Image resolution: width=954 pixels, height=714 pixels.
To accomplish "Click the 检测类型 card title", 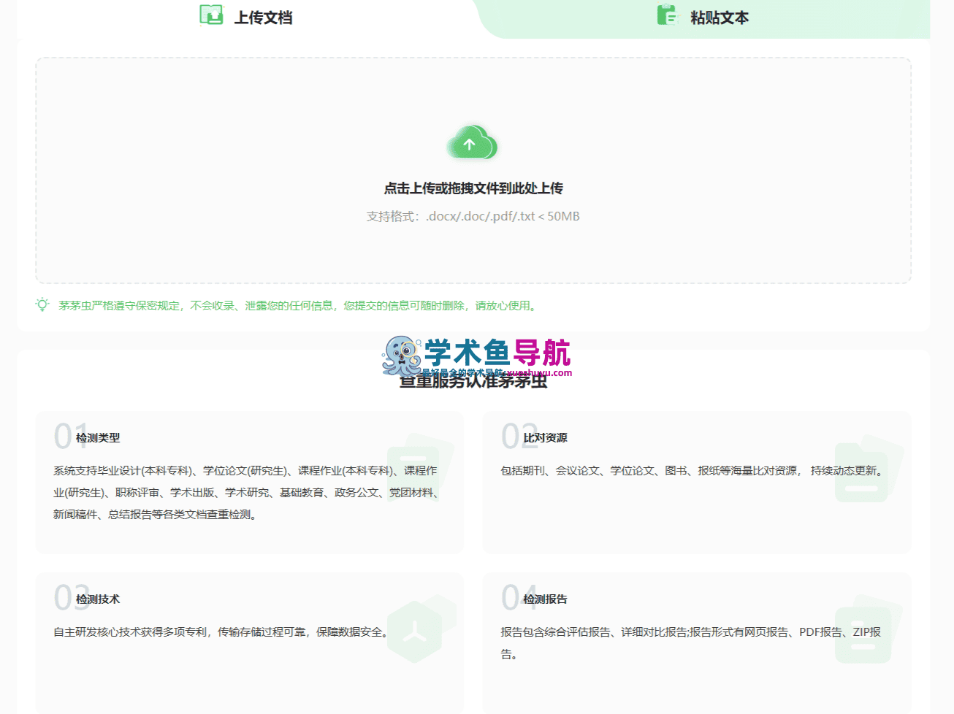I will pos(98,438).
